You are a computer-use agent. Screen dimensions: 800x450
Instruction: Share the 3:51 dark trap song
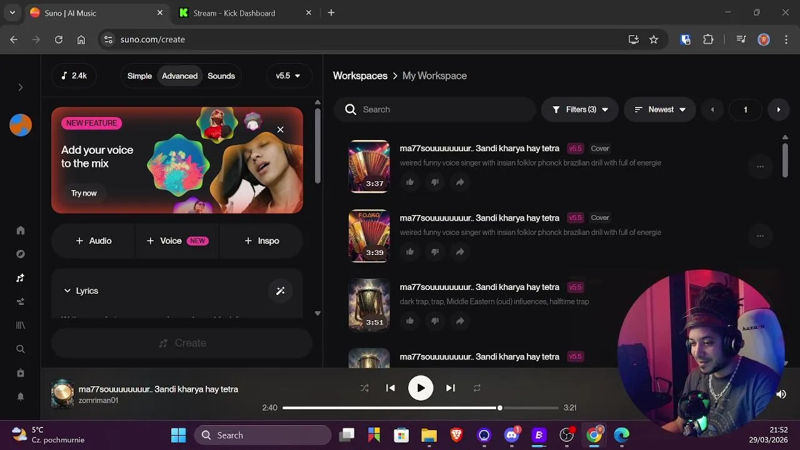(x=460, y=321)
